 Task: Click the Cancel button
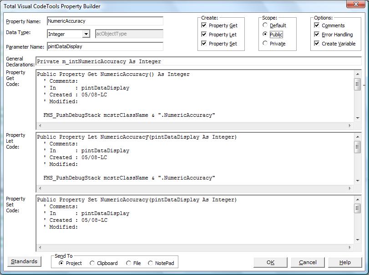tap(308, 262)
